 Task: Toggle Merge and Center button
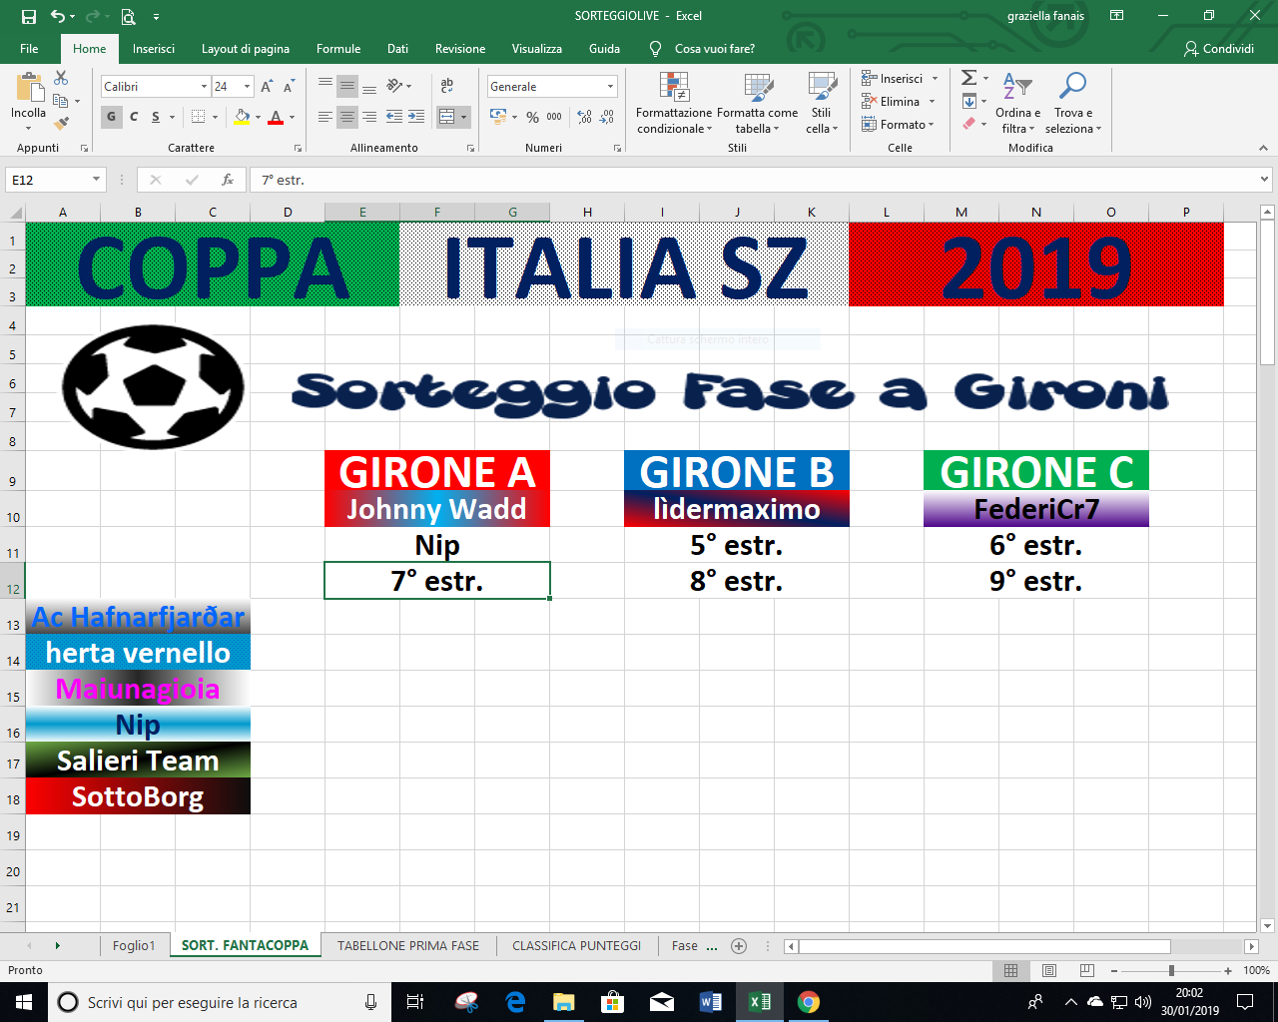[447, 117]
